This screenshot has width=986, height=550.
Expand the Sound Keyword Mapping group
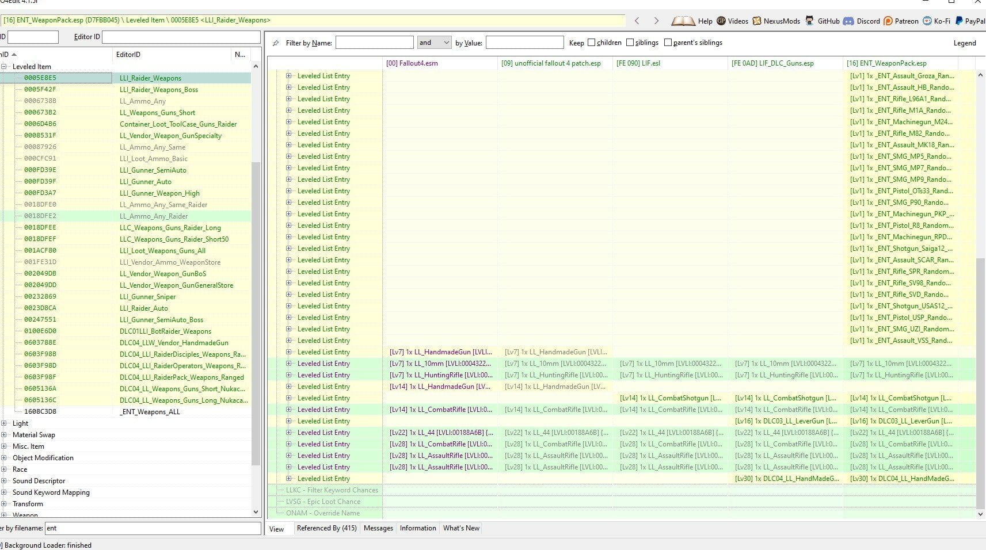coord(4,492)
